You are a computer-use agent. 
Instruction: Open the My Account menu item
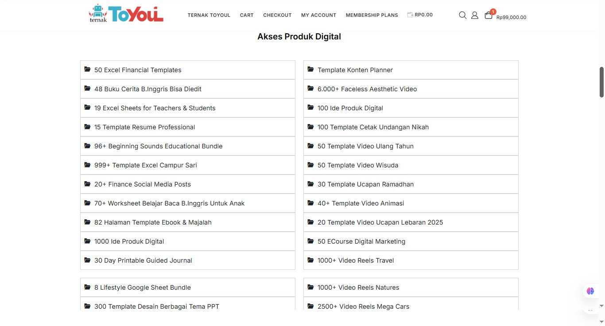(318, 15)
